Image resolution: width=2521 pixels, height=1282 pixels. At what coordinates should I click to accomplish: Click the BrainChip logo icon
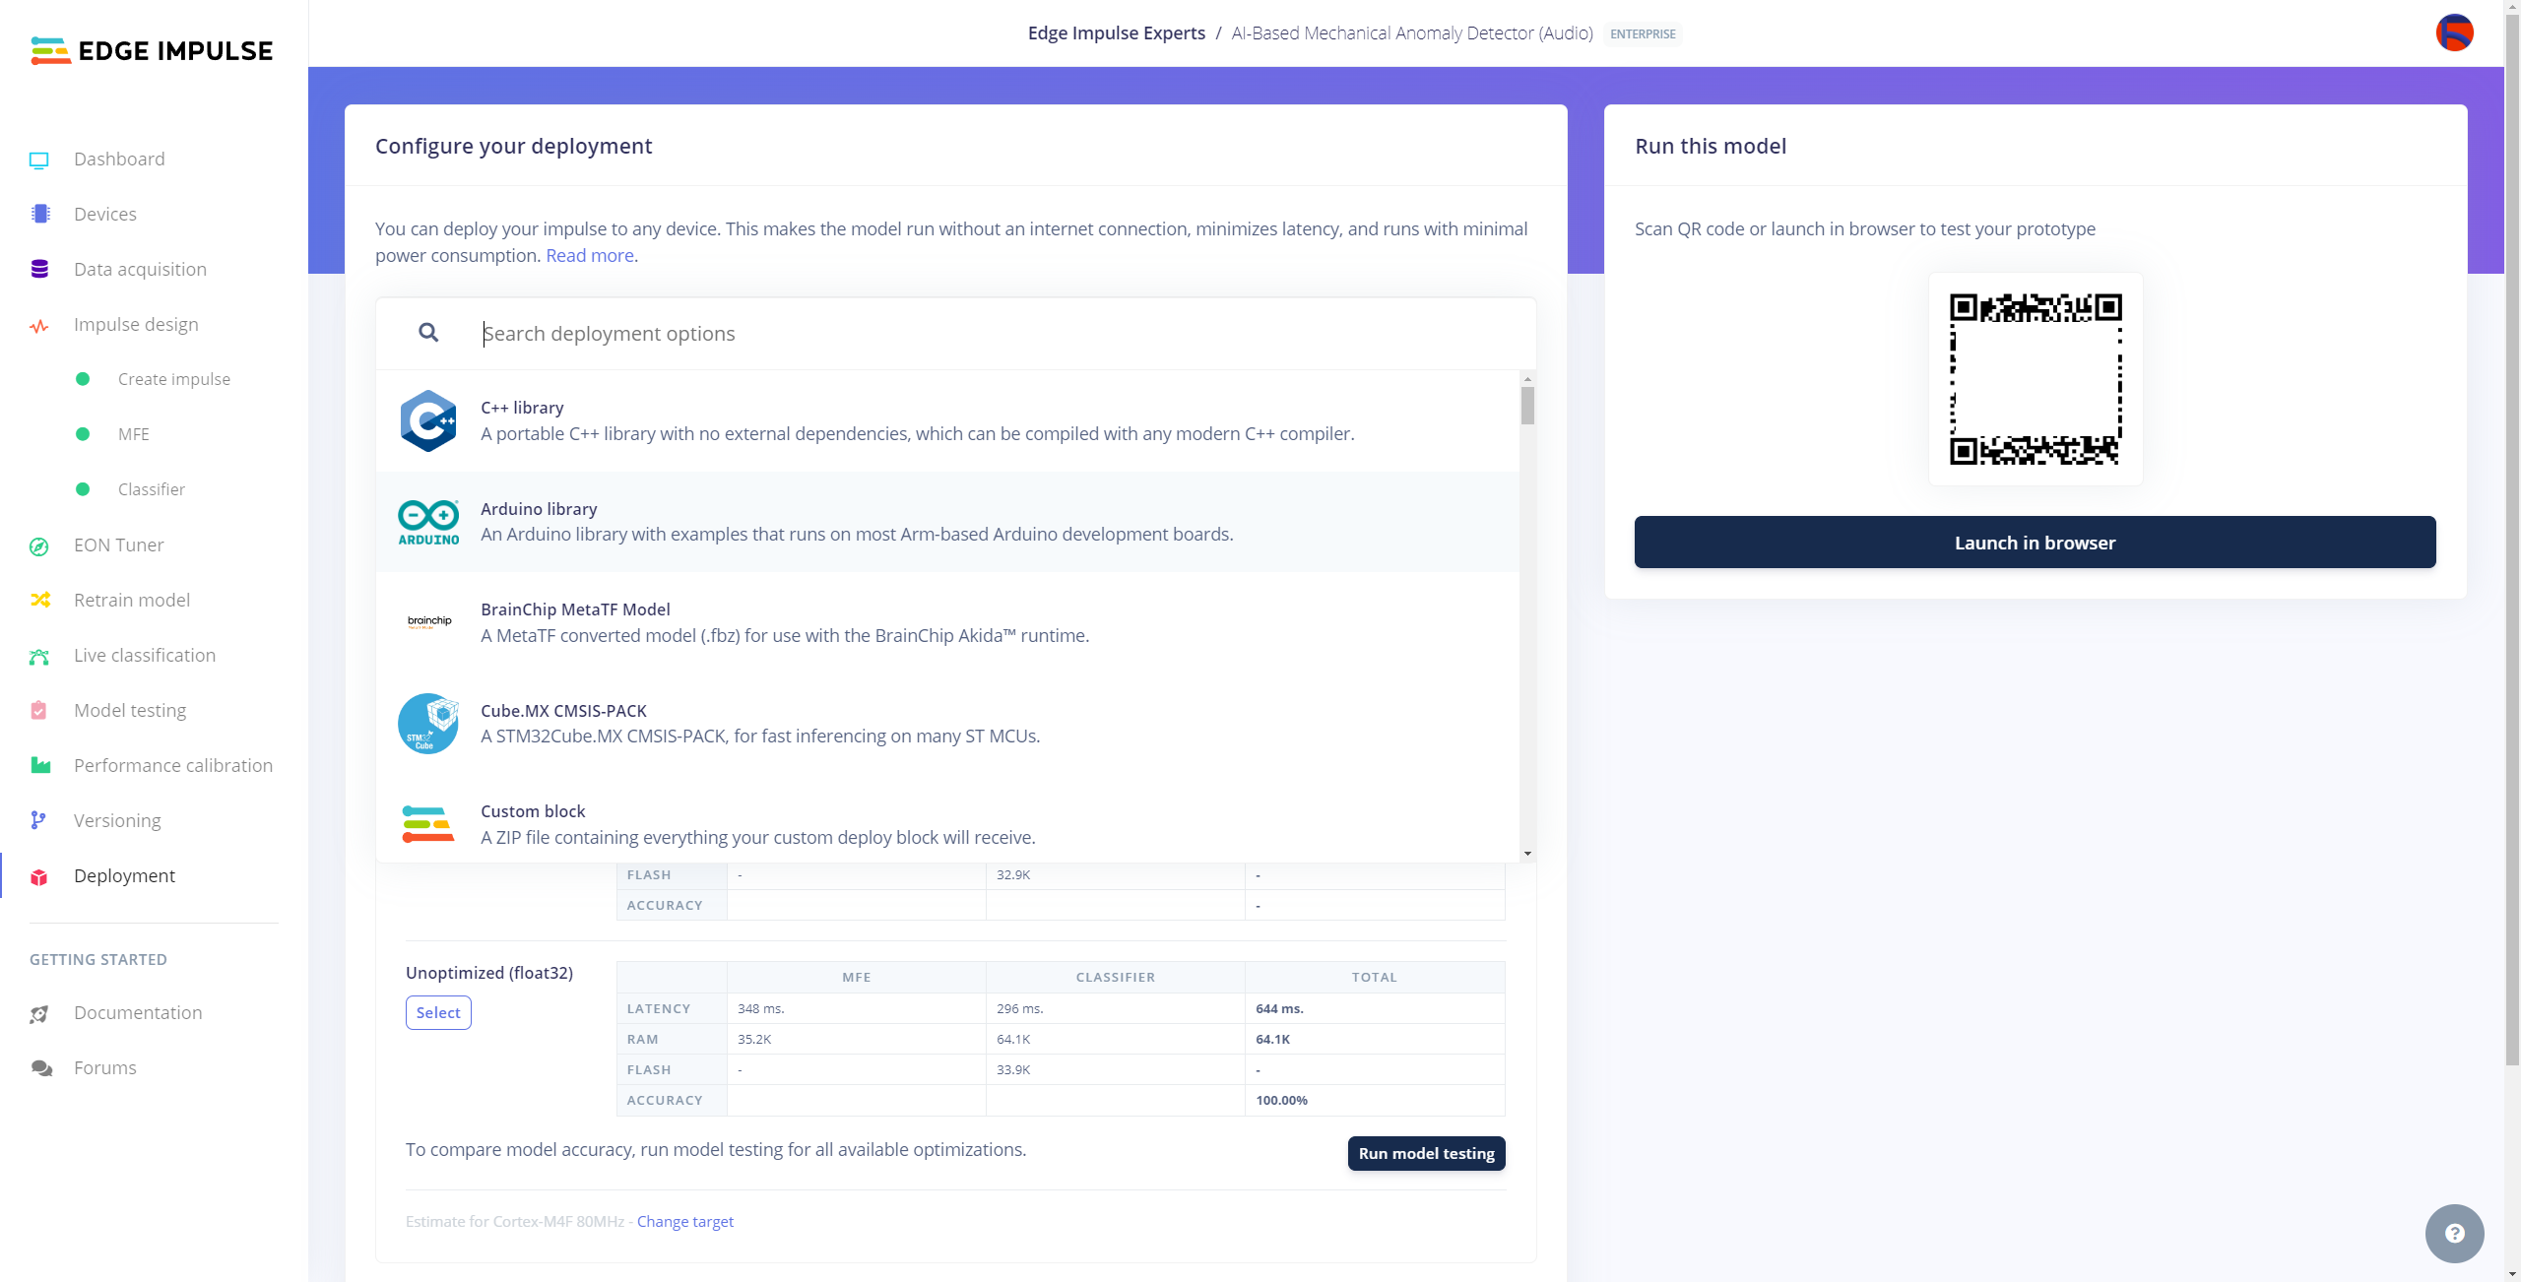[429, 622]
